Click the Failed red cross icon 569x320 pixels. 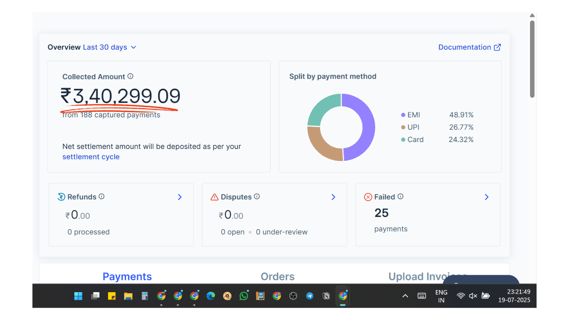[x=368, y=197]
